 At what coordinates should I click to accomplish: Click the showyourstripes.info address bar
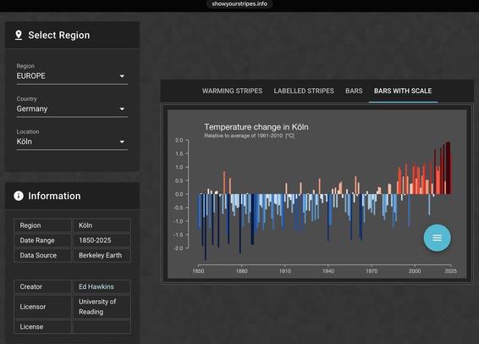point(239,4)
